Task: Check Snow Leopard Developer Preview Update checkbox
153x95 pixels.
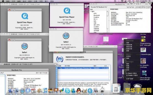Action: pyautogui.click(x=61, y=68)
